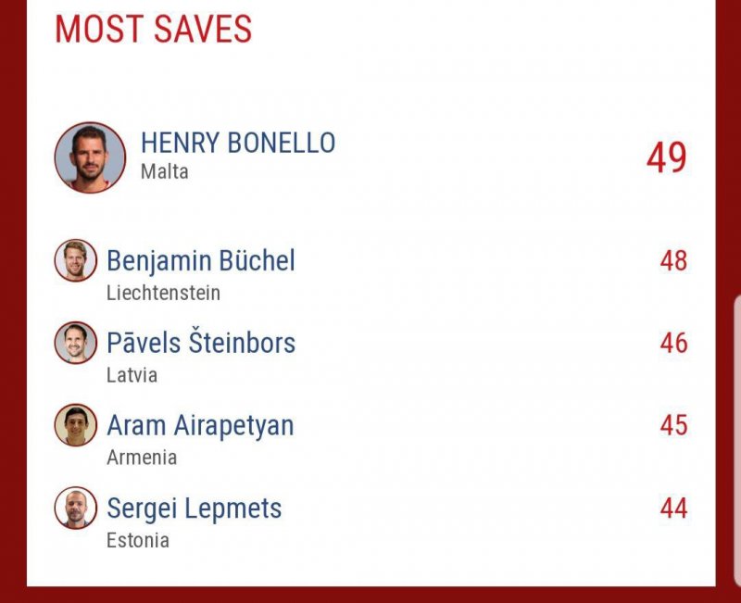Select the Sergei Lepmets name link

195,508
